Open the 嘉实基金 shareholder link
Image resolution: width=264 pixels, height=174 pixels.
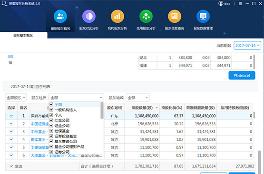coord(39,139)
